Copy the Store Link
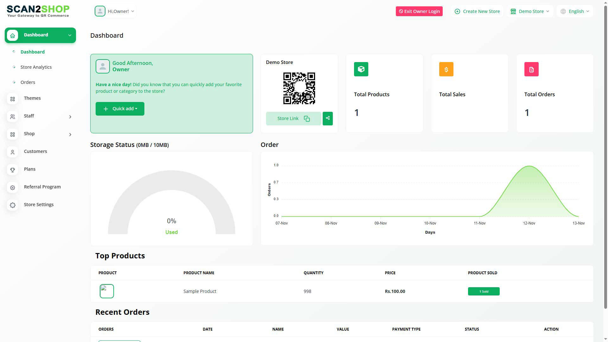This screenshot has width=608, height=342. [293, 118]
